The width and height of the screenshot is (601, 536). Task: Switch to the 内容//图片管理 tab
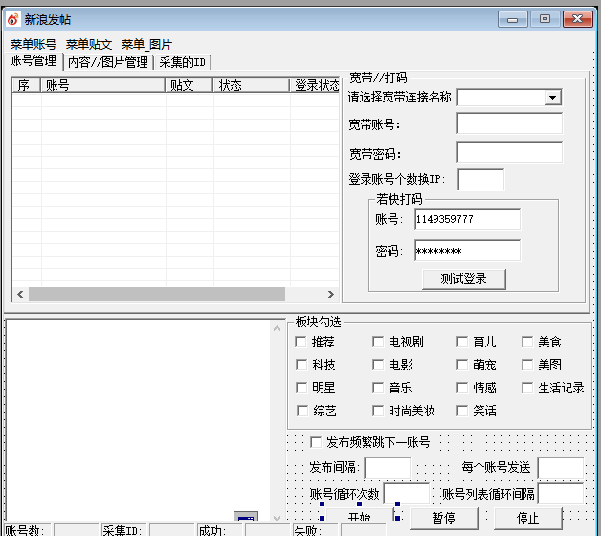108,62
